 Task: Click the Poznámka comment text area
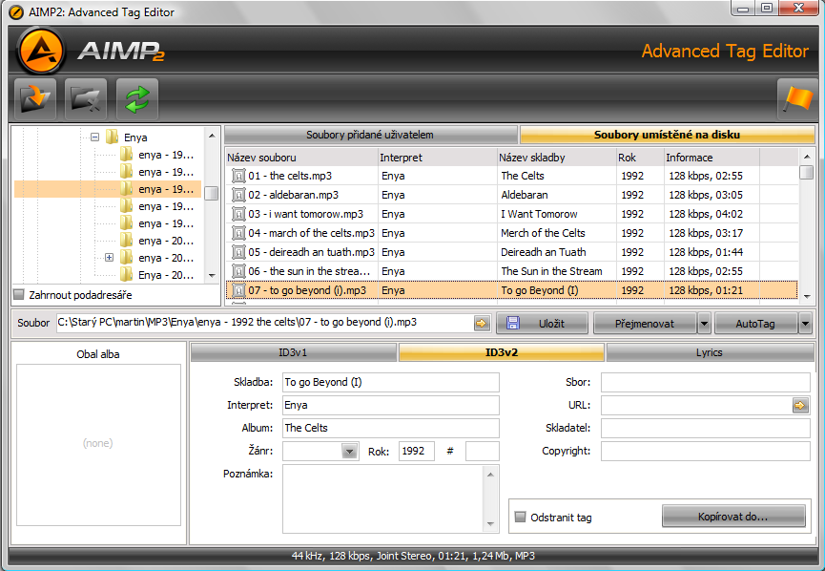click(383, 498)
